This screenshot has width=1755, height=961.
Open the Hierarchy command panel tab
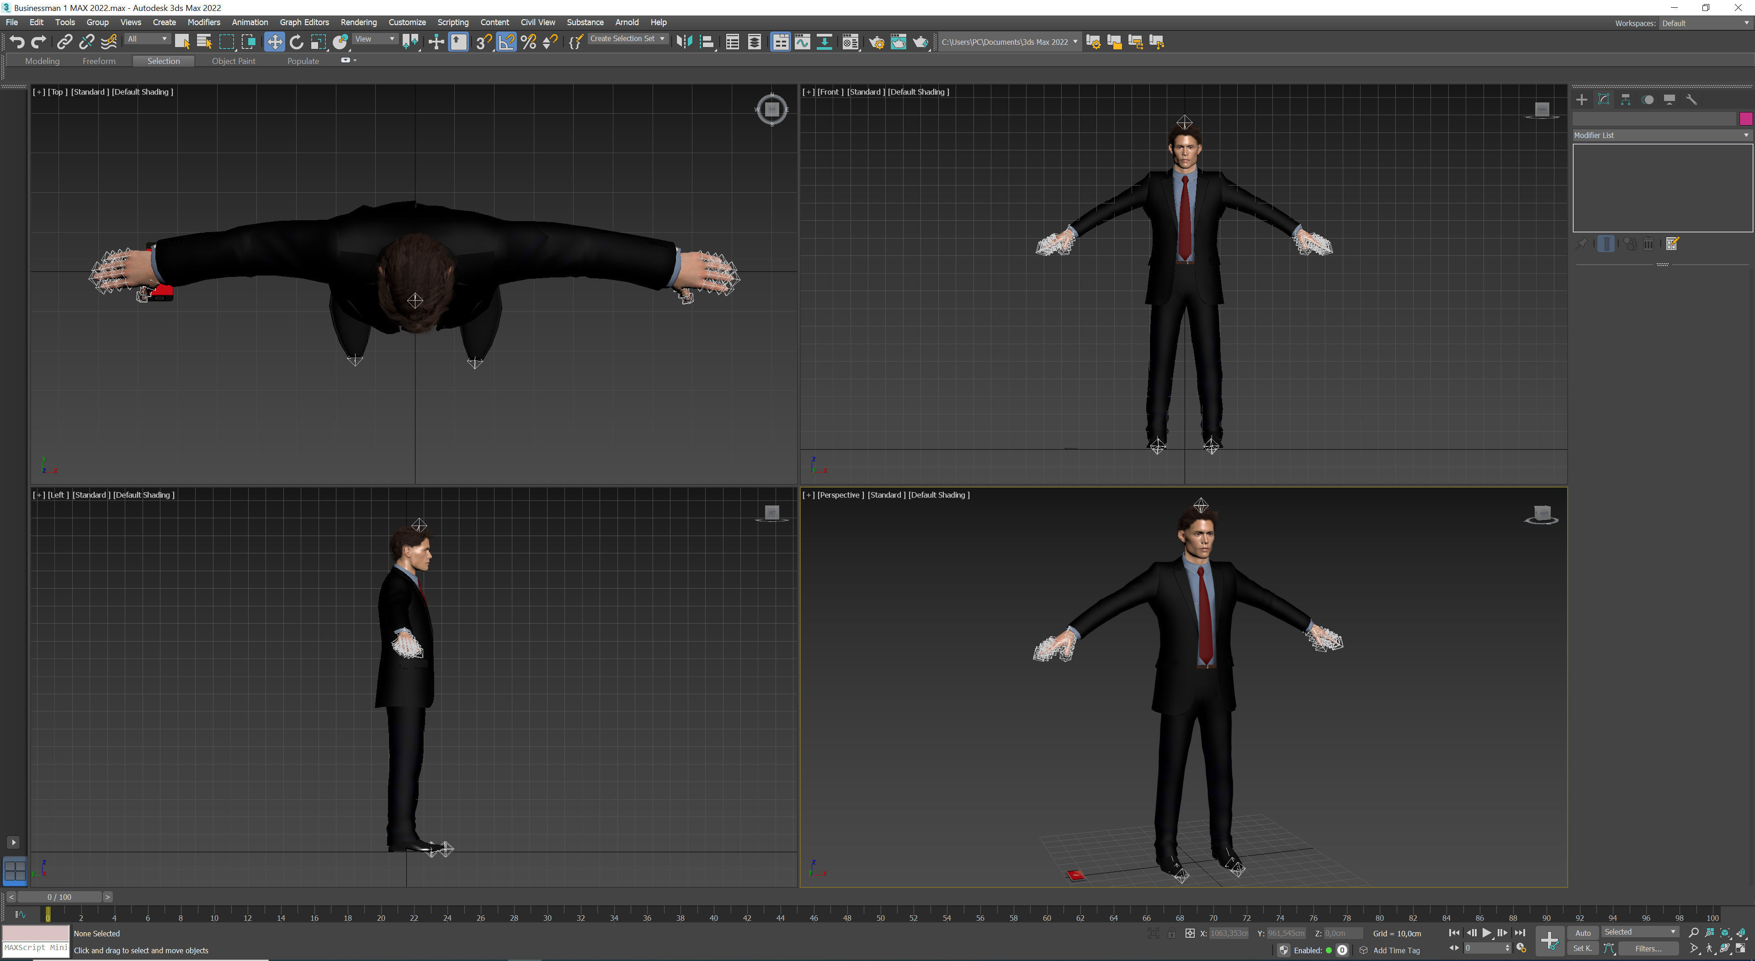pos(1626,100)
